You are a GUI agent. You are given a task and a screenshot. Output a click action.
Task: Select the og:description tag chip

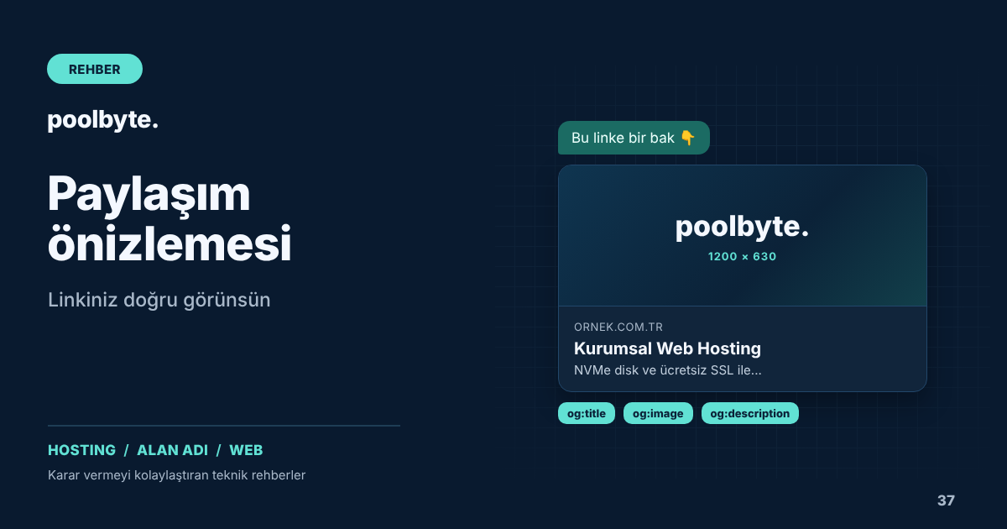[x=750, y=413]
